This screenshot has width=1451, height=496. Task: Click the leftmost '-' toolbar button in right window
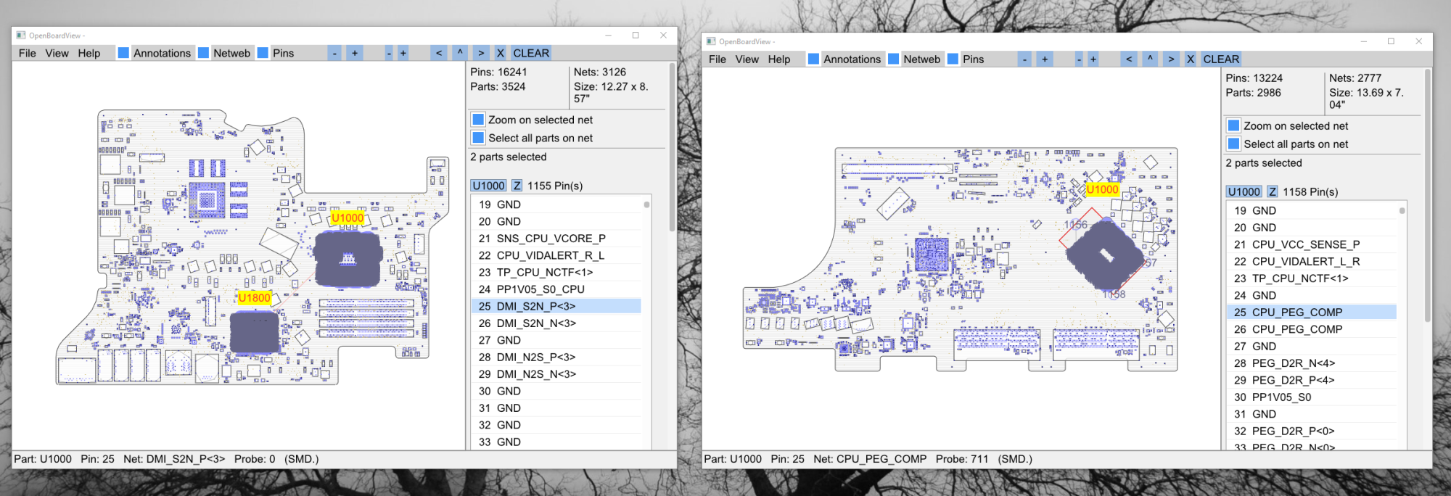(1024, 59)
